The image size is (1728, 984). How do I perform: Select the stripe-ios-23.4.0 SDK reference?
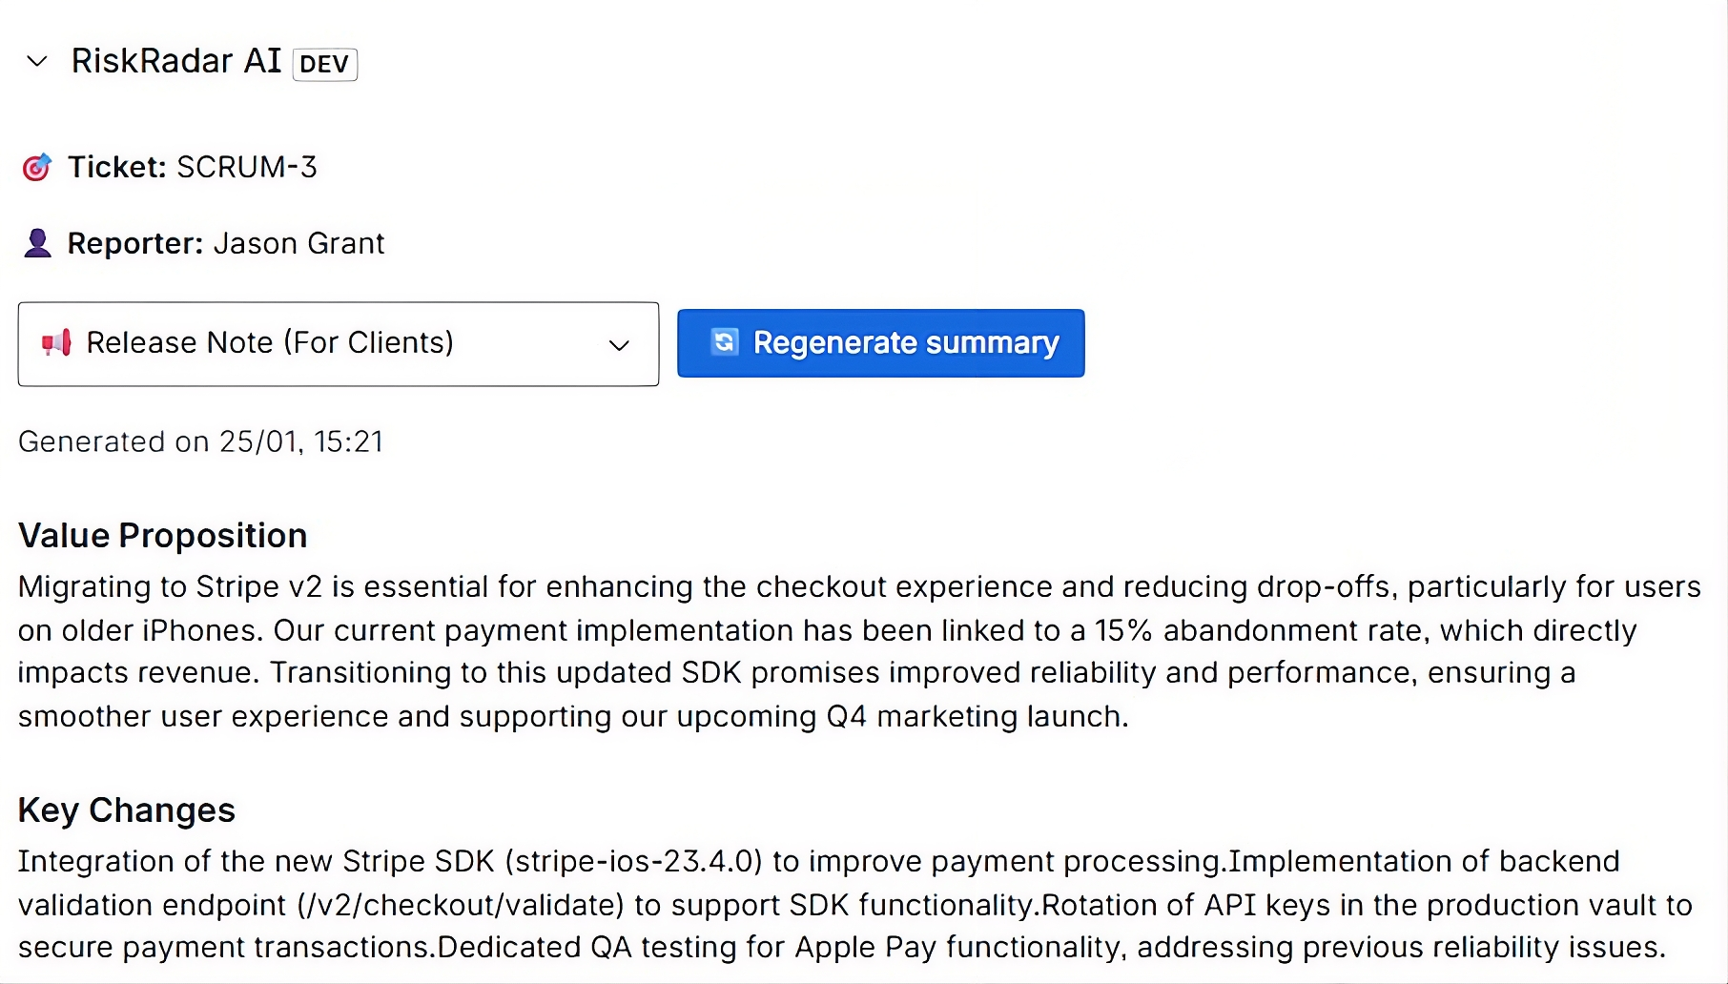click(x=632, y=861)
